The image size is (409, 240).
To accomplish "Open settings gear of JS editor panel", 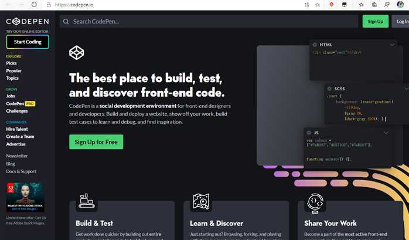I will point(309,133).
